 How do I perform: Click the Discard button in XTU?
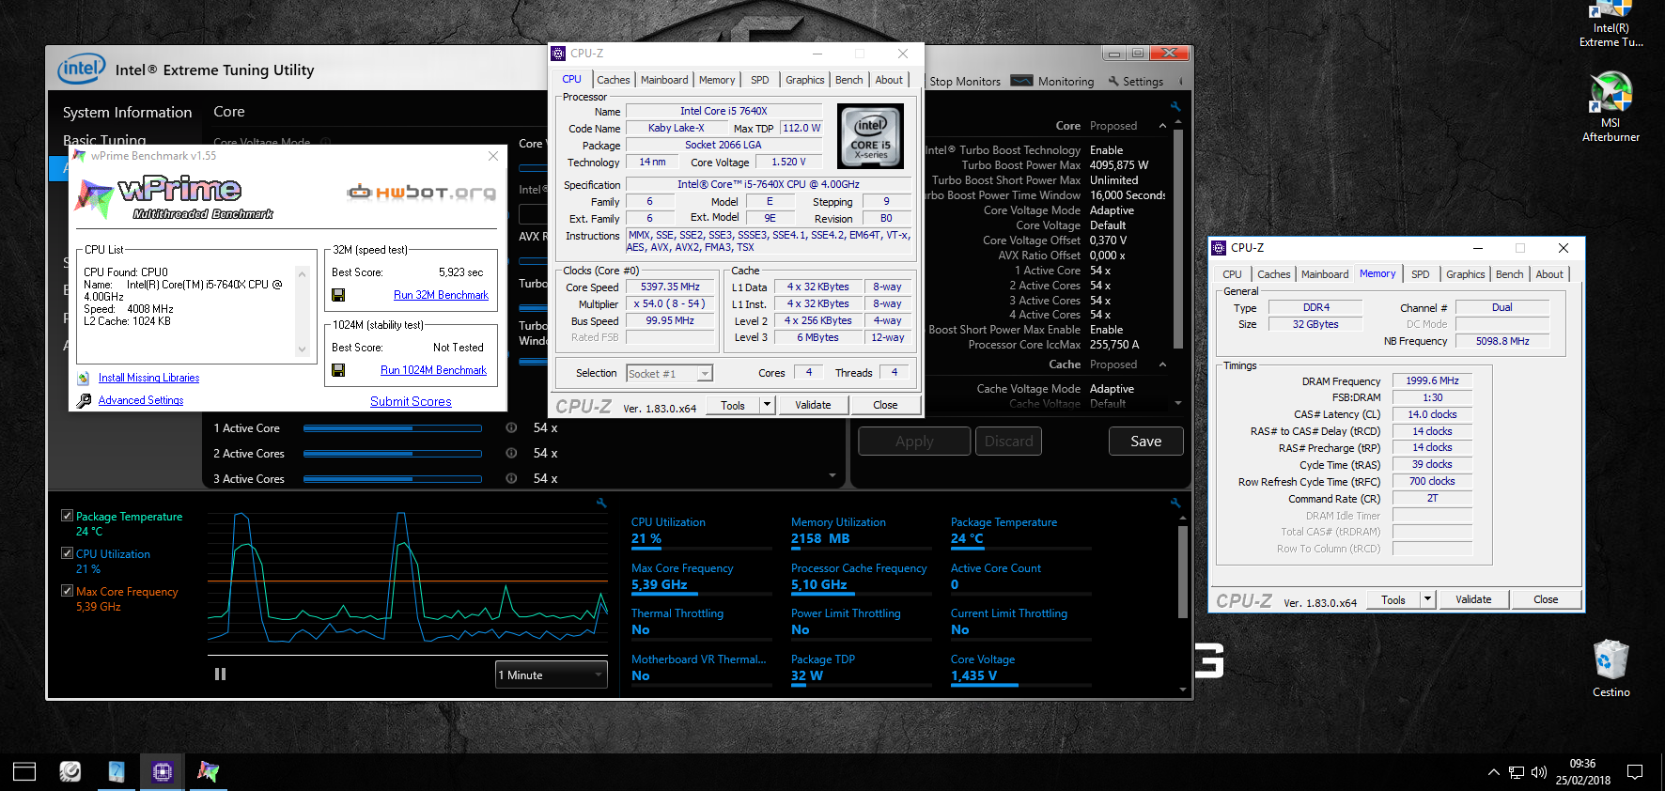(x=1008, y=441)
